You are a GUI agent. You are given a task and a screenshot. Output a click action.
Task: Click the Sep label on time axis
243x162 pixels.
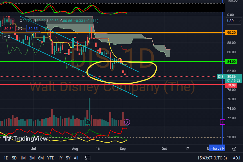coord(122,149)
